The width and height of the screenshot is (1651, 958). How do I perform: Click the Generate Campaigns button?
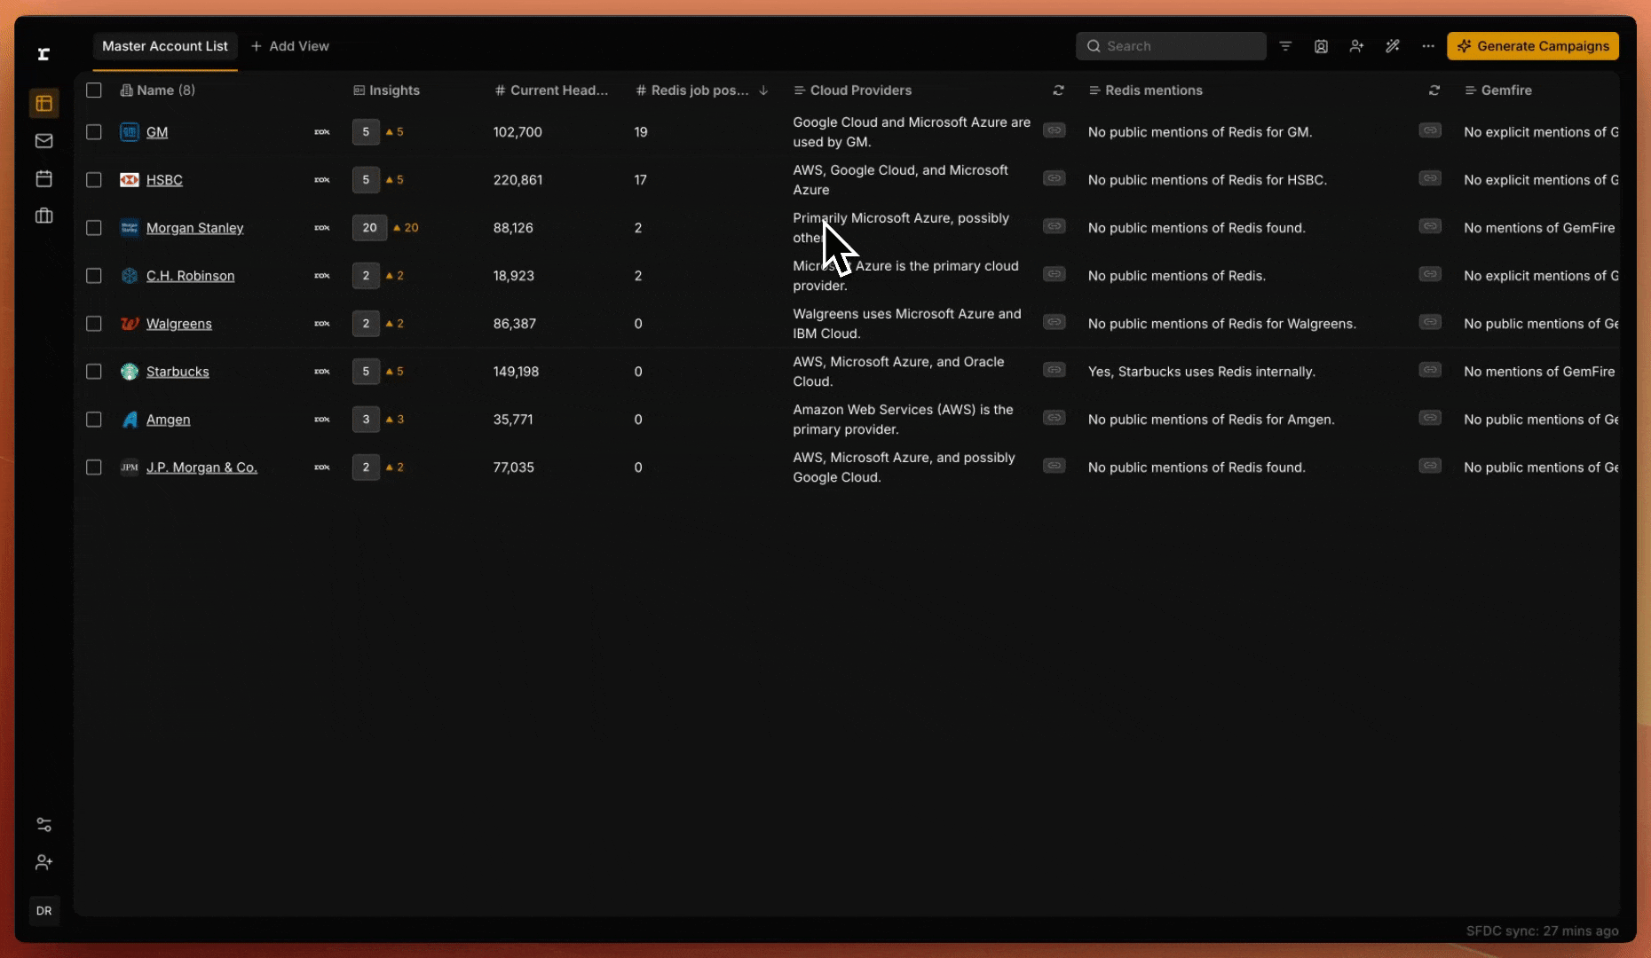pyautogui.click(x=1533, y=45)
